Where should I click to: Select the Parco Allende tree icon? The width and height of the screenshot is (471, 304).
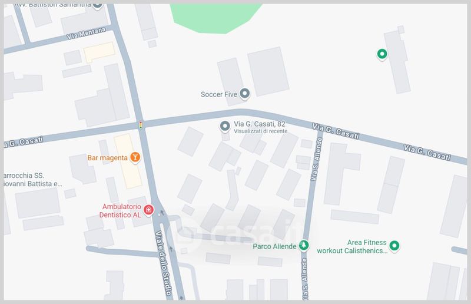[x=304, y=245]
